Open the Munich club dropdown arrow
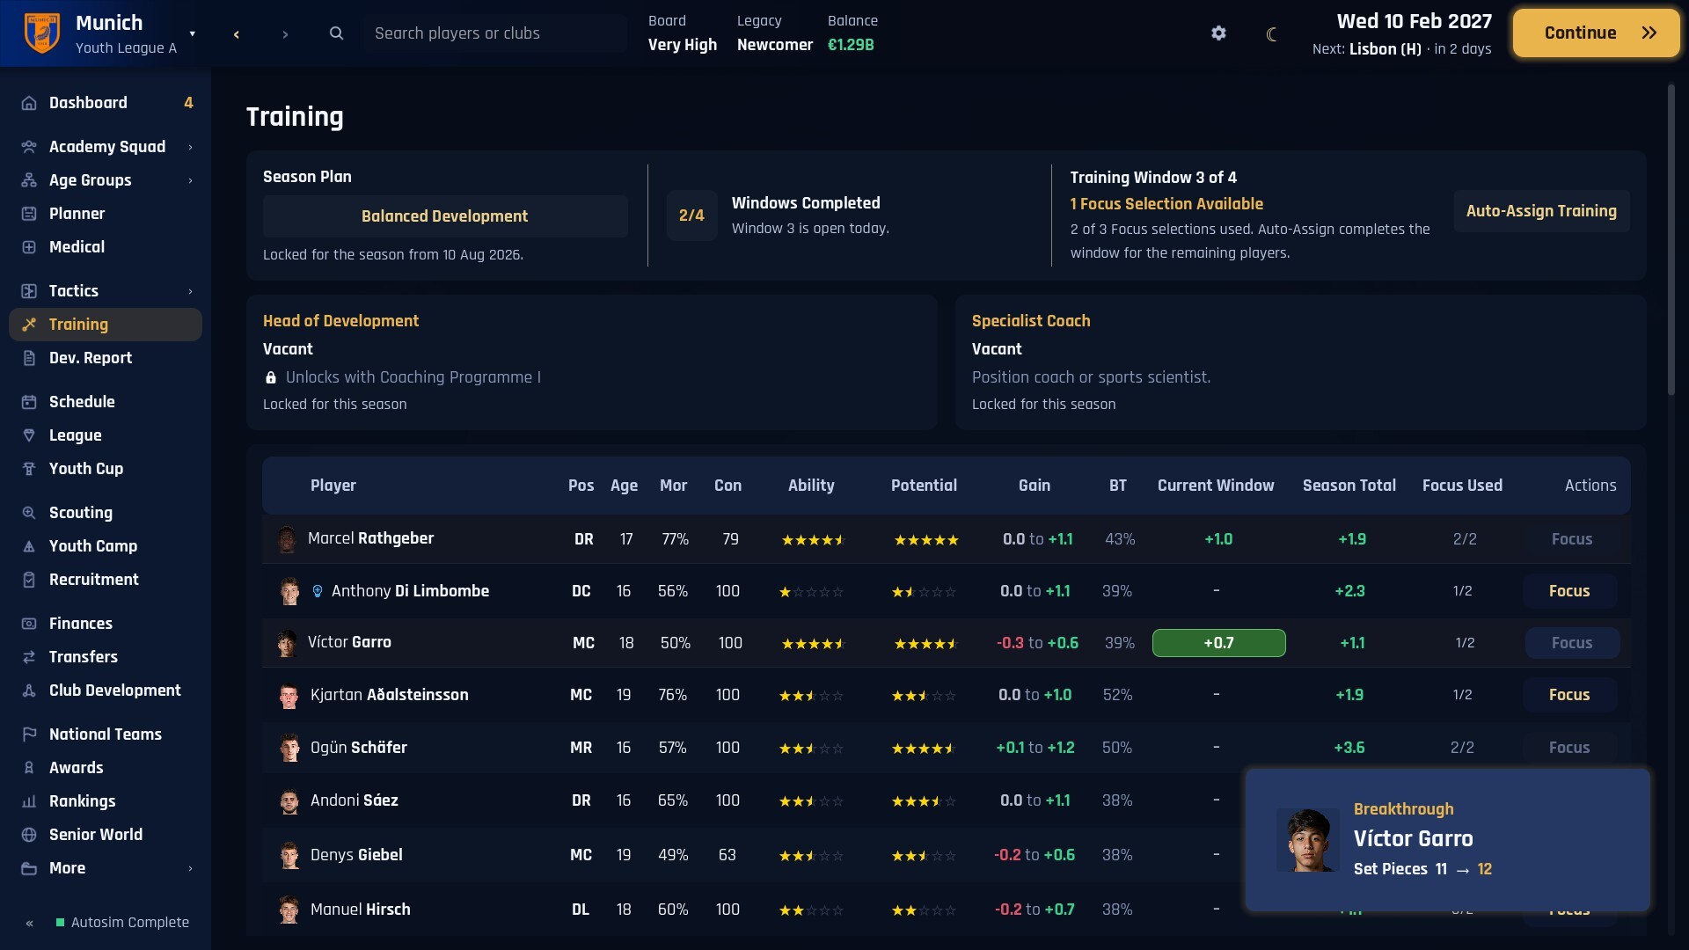 192,33
